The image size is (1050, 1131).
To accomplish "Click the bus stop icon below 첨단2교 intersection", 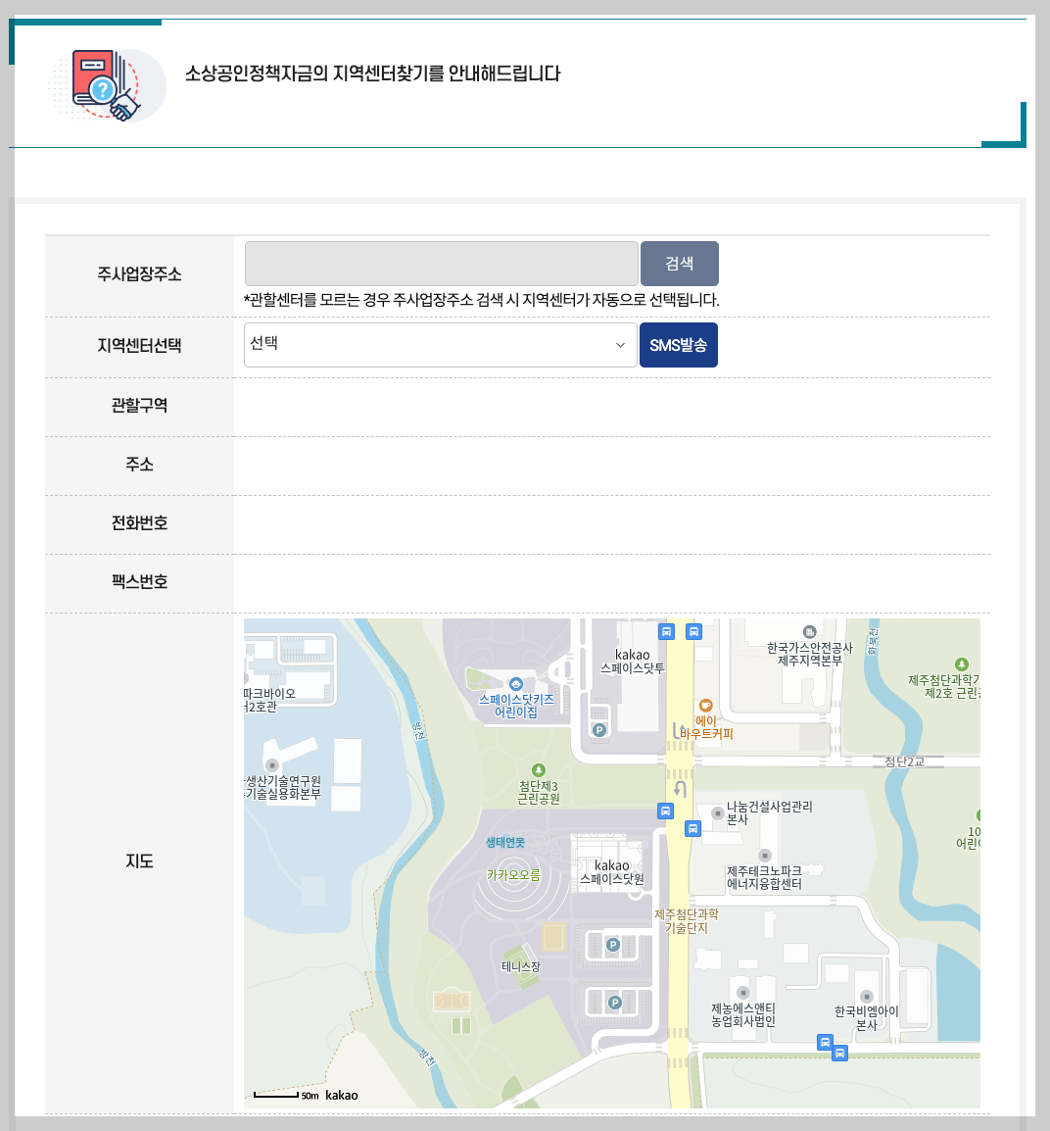I will 664,811.
